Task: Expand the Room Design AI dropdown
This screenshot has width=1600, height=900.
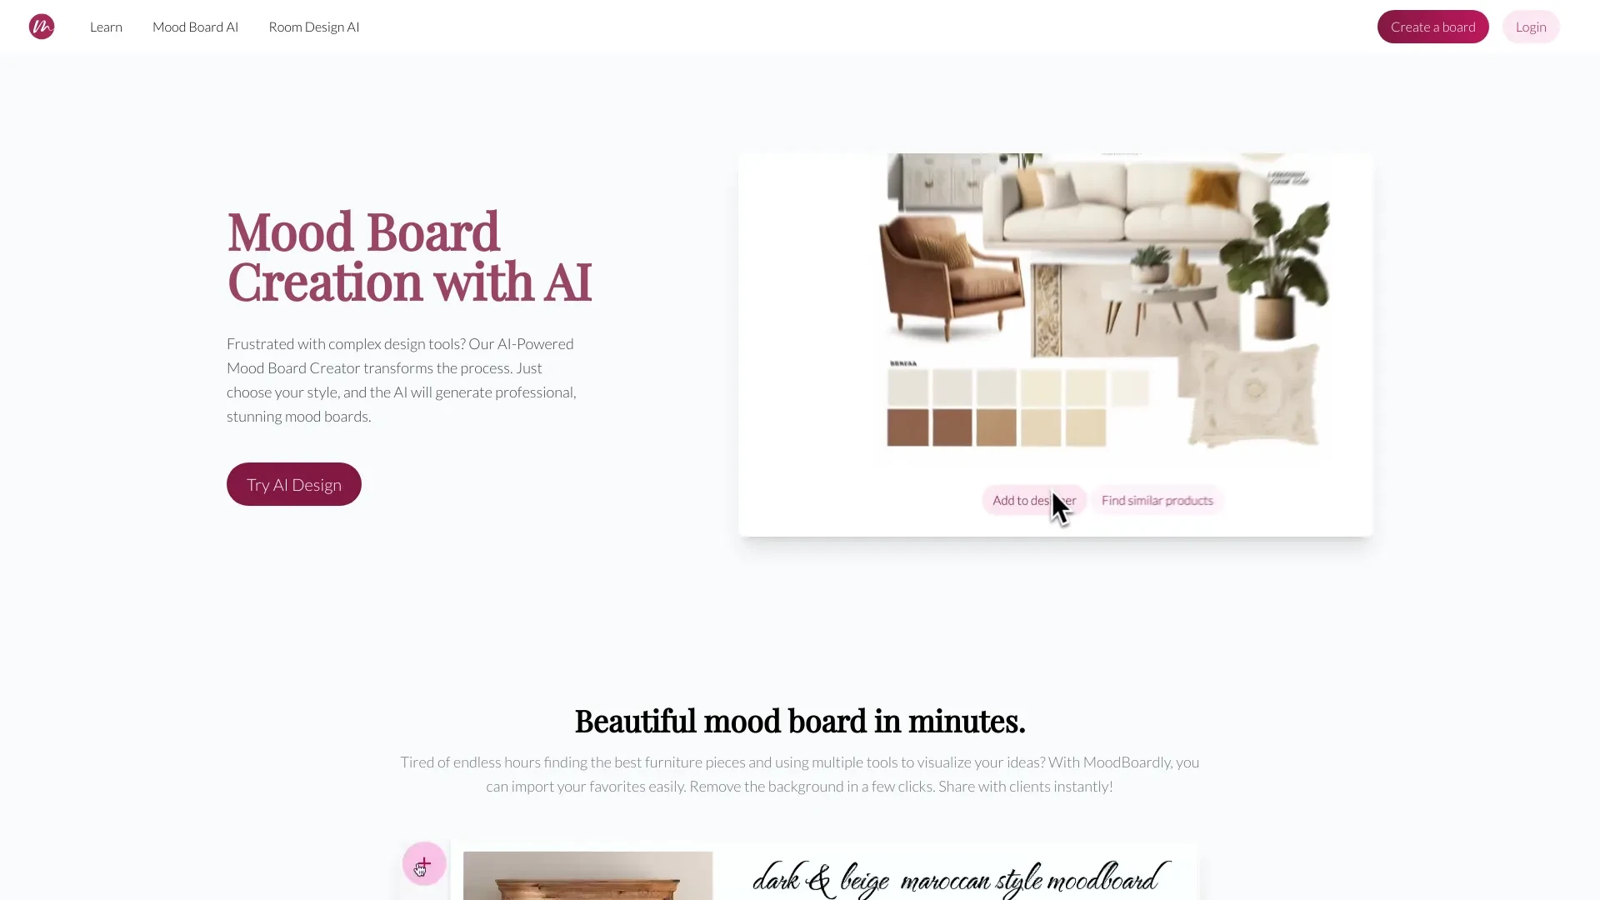Action: click(313, 27)
